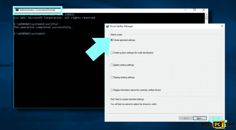Click the last C:\WINDOWS\system32> prompt line

(30, 33)
